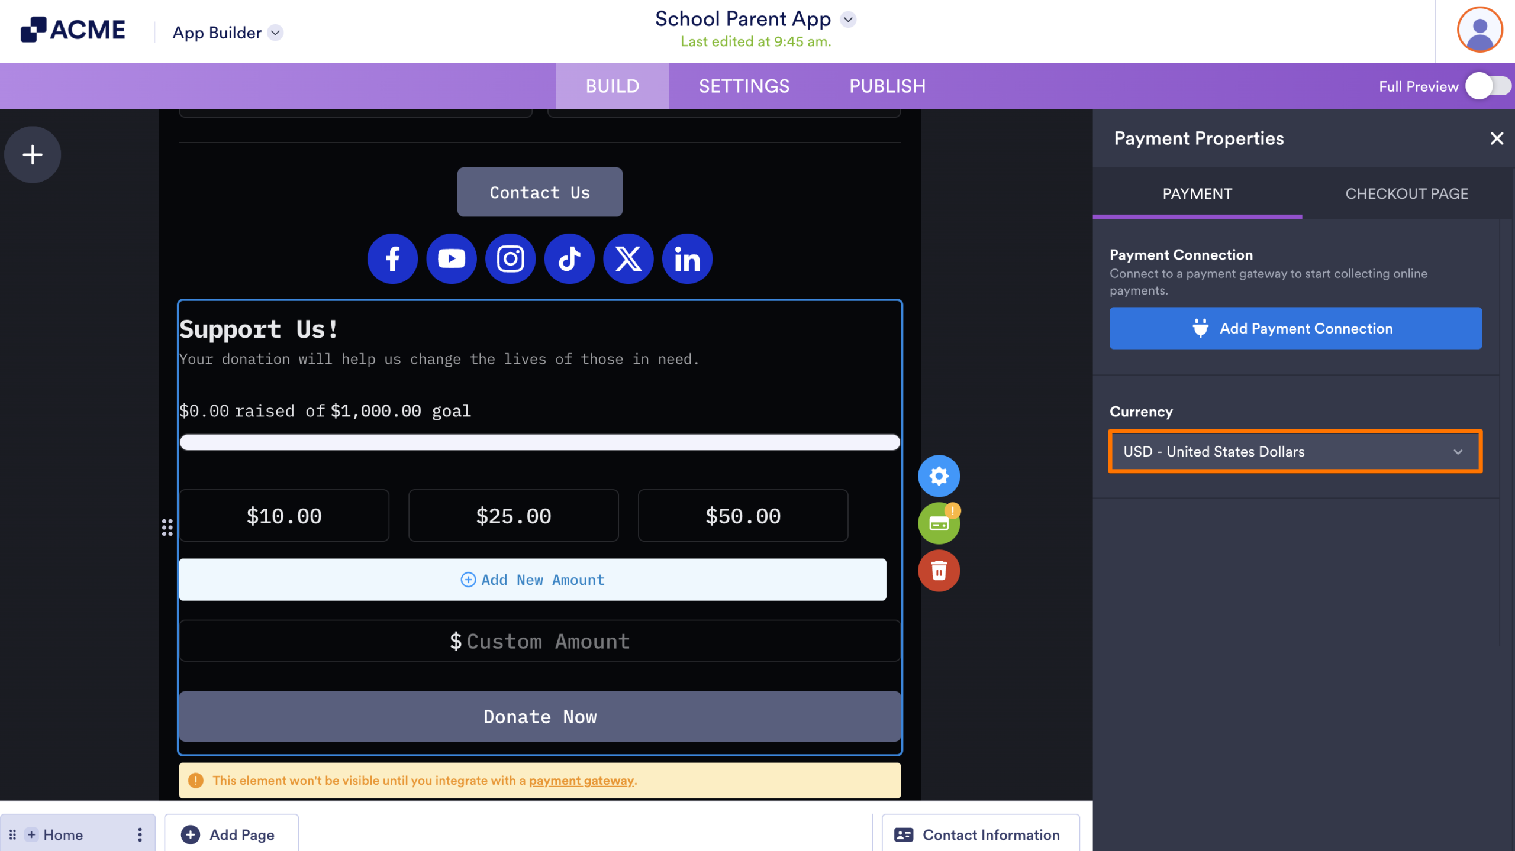This screenshot has height=851, width=1515.
Task: Click the warning icon in the yellow notice
Action: 196,781
